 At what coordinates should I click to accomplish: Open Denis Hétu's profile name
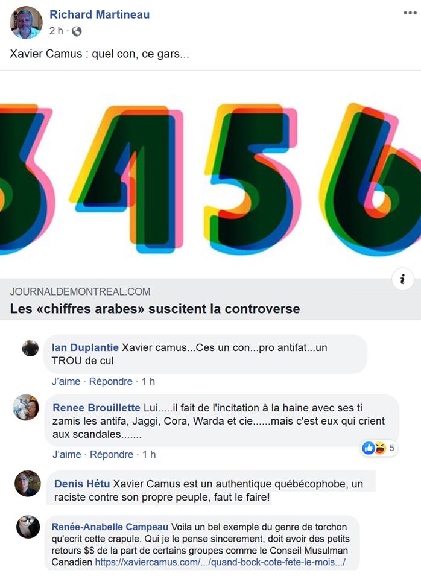click(82, 484)
